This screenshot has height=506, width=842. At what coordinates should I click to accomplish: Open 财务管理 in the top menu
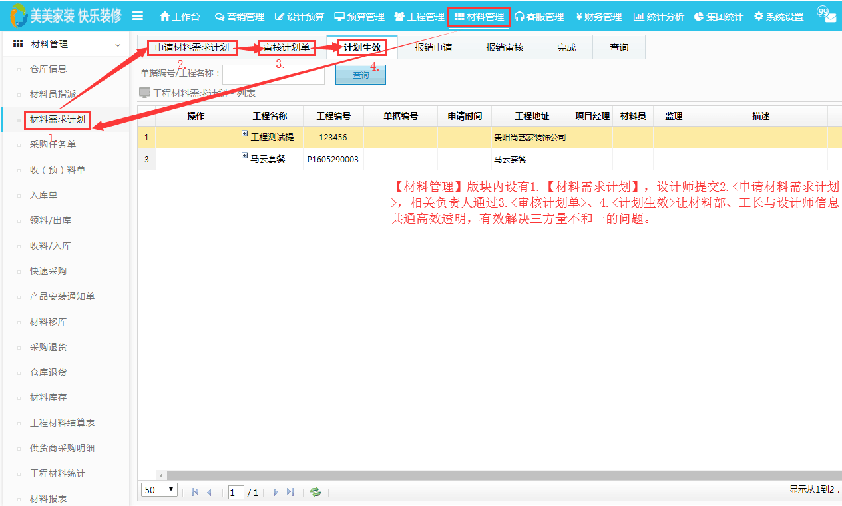[598, 17]
